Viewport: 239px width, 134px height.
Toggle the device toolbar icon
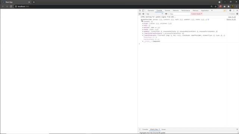[143, 10]
